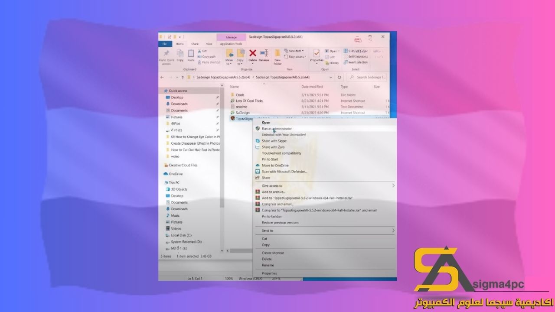Click the Cut scissors button
The width and height of the screenshot is (555, 312).
pos(202,51)
